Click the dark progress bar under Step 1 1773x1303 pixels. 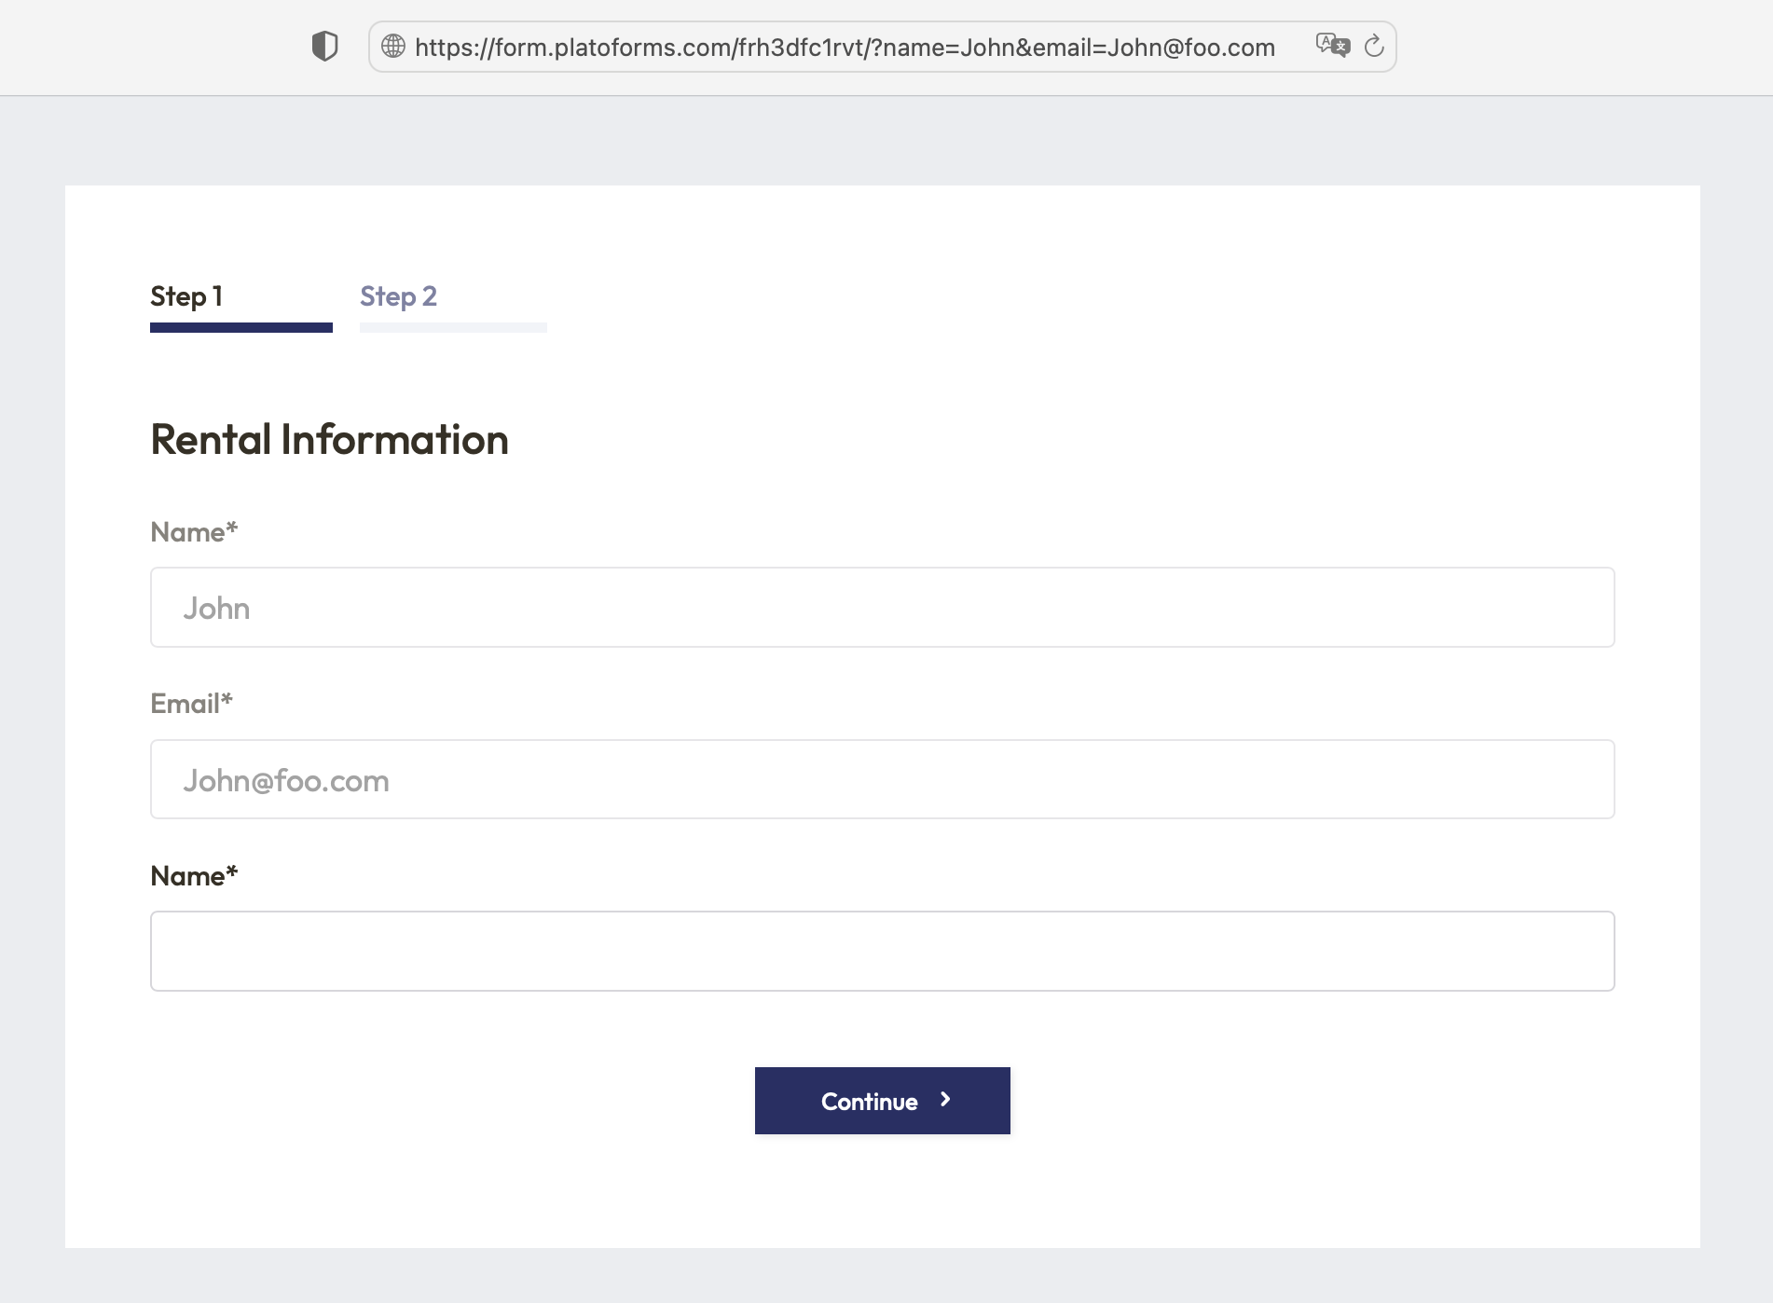click(x=241, y=328)
